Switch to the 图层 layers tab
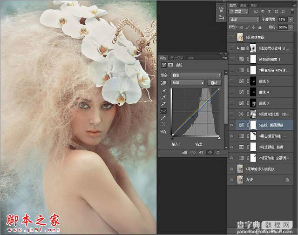The width and height of the screenshot is (298, 235). 233,5
